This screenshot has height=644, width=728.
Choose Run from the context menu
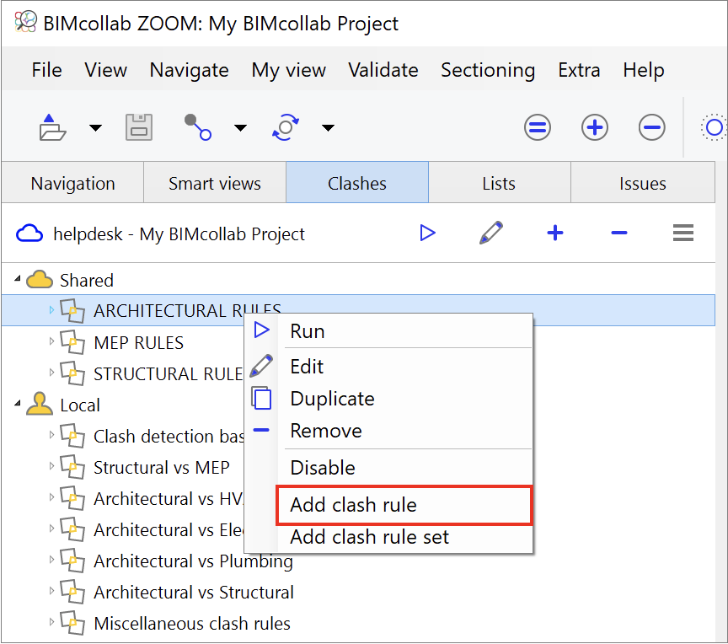[388, 331]
